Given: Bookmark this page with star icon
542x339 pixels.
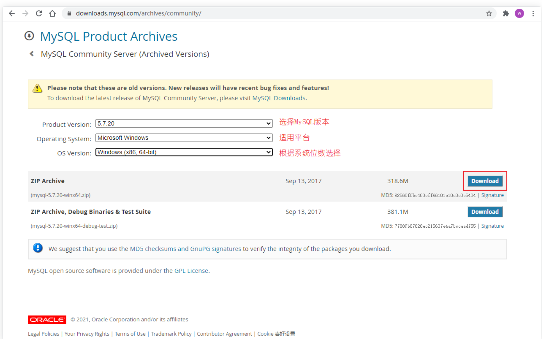Looking at the screenshot, I should [489, 13].
